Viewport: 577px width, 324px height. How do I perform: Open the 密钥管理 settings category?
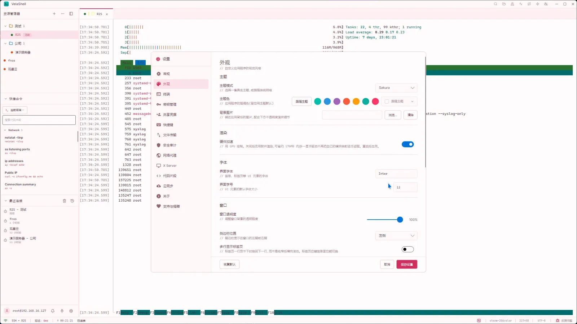[181, 104]
